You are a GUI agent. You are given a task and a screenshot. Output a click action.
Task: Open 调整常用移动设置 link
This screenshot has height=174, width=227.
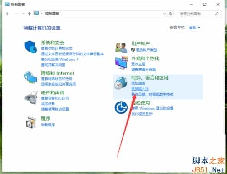point(55,109)
